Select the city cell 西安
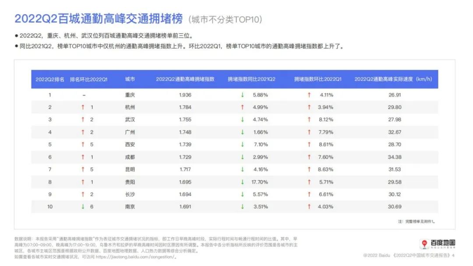The height and width of the screenshot is (266, 473). pos(130,145)
